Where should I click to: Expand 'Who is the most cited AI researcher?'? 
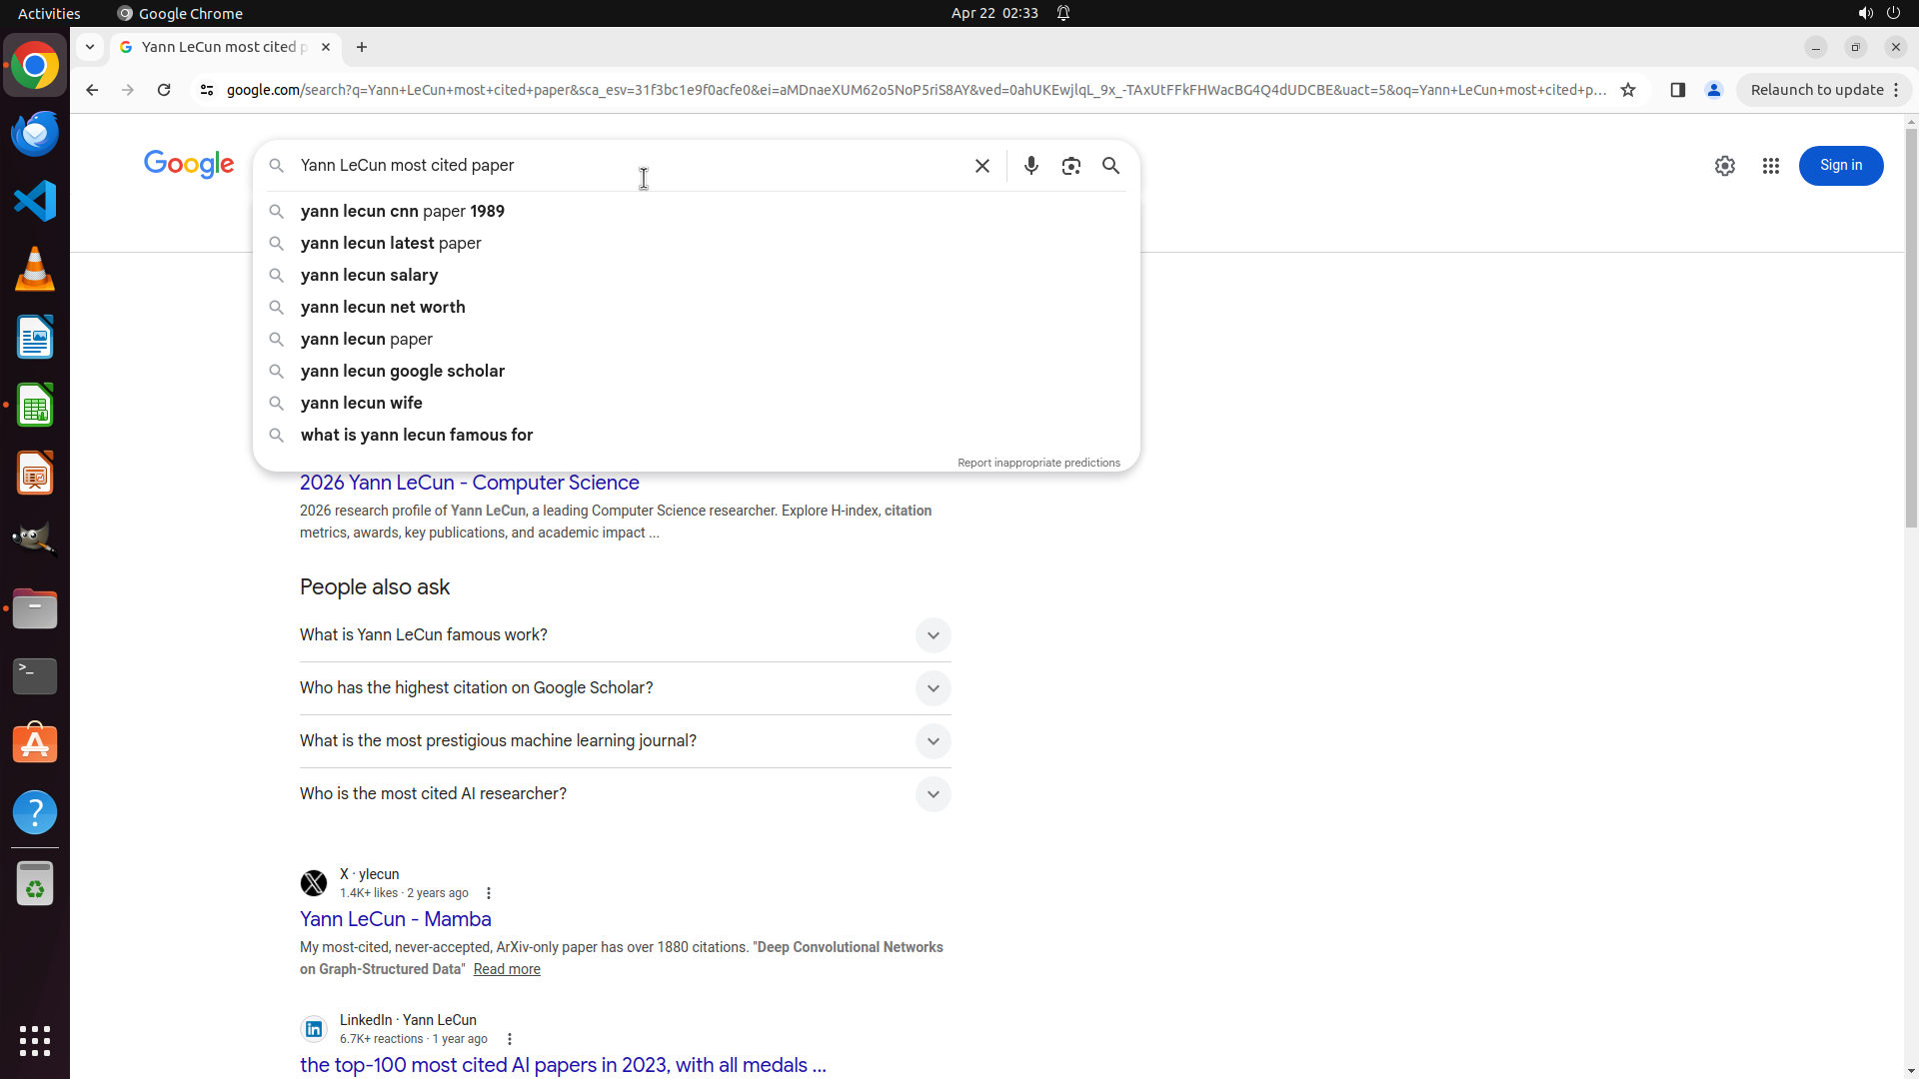(x=932, y=794)
